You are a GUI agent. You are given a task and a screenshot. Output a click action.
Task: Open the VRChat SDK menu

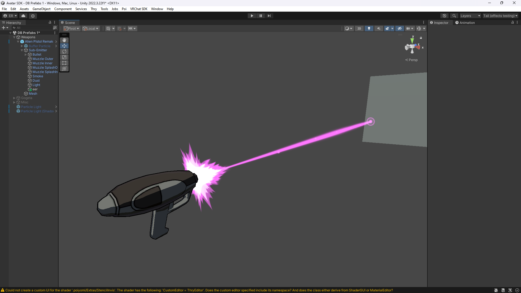pyautogui.click(x=138, y=9)
